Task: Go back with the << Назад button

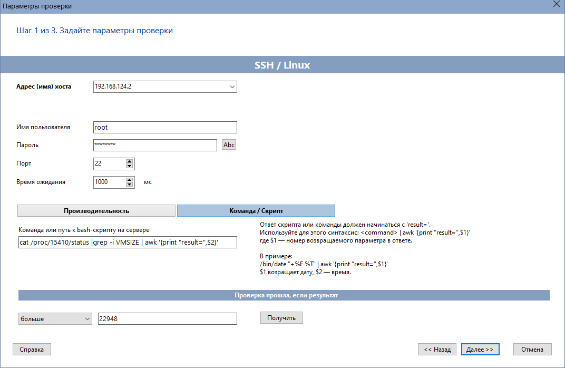Action: pyautogui.click(x=437, y=349)
